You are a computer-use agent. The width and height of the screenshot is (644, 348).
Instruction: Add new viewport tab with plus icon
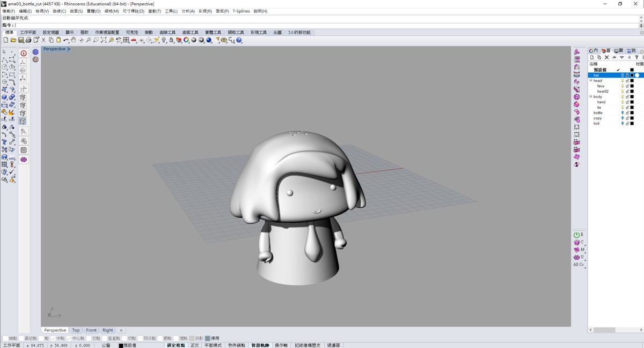click(121, 330)
